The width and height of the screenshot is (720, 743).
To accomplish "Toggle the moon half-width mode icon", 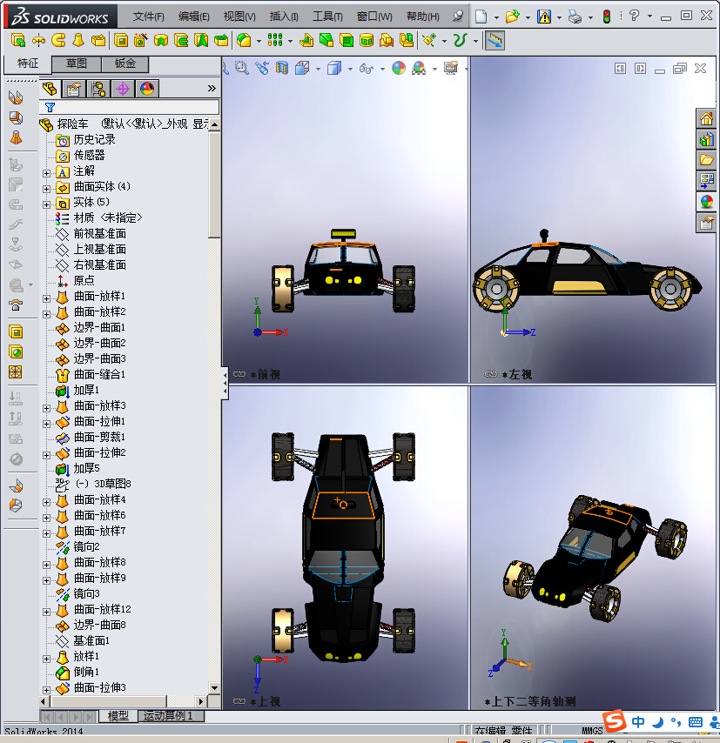I will coord(657,722).
